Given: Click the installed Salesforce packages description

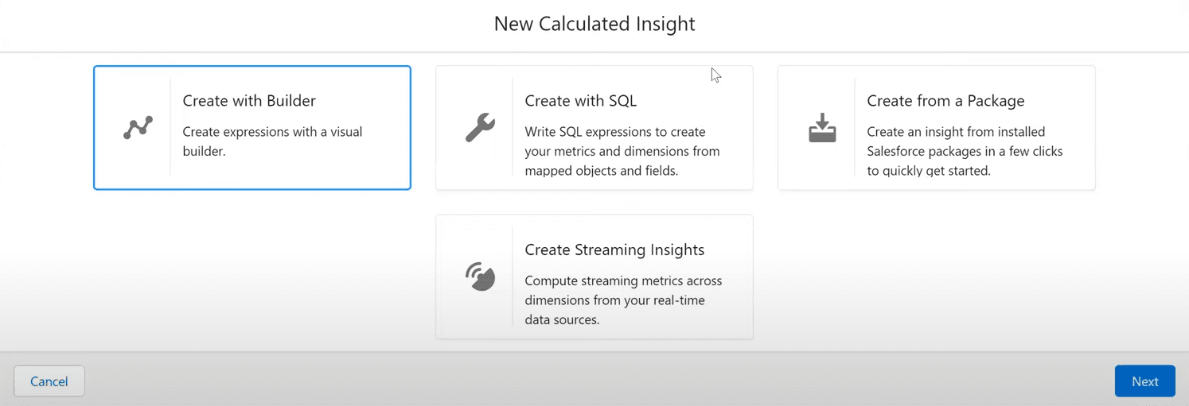Looking at the screenshot, I should point(965,151).
